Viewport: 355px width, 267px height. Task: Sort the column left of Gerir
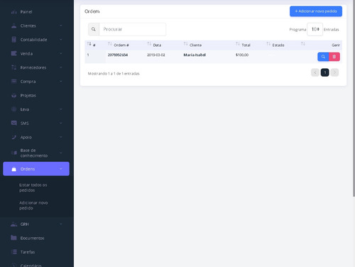(303, 44)
